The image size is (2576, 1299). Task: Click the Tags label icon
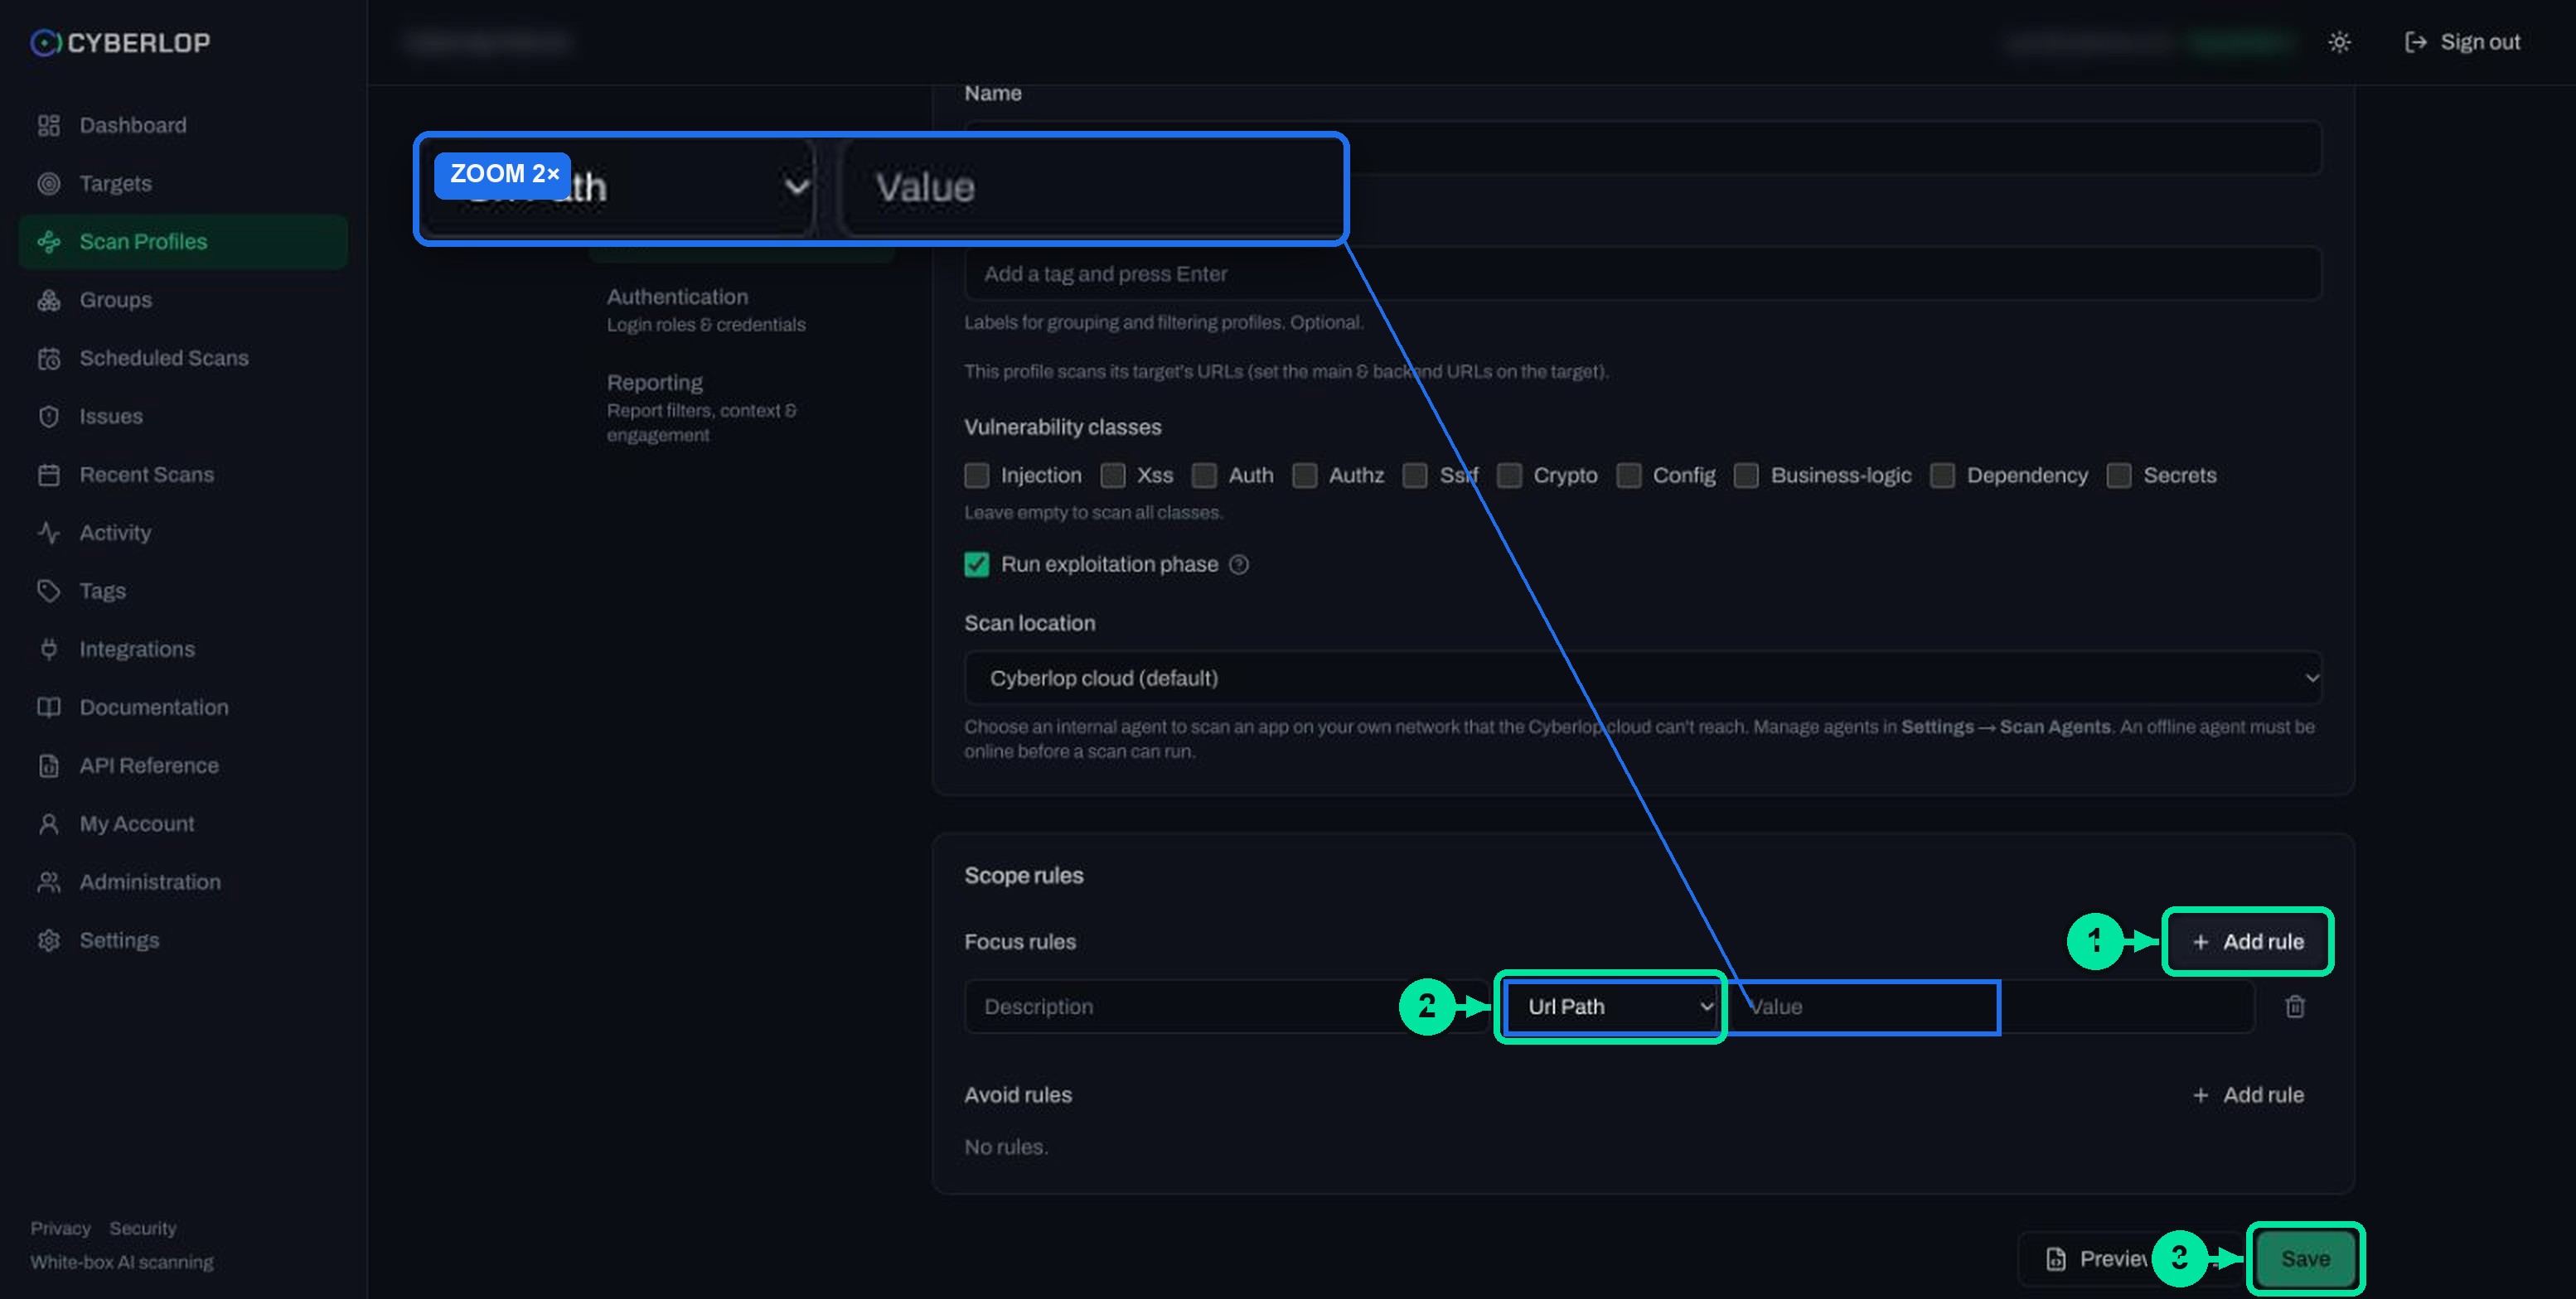click(x=48, y=591)
